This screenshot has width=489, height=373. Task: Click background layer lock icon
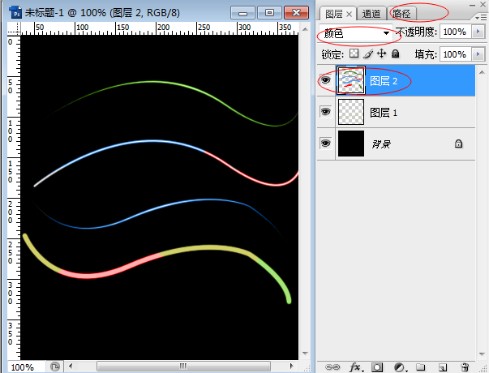pos(458,144)
